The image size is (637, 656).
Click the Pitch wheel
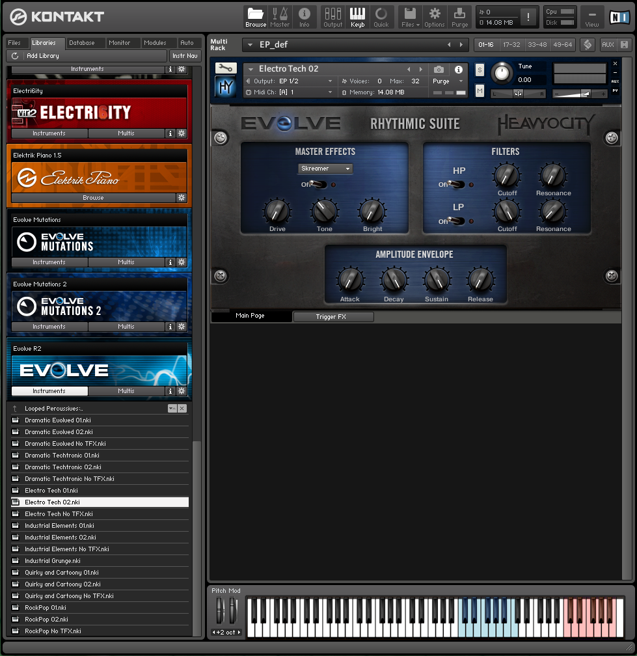[220, 611]
